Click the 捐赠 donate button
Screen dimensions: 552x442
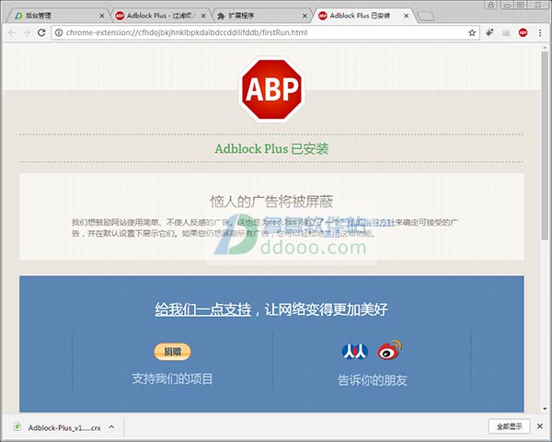[x=173, y=352]
